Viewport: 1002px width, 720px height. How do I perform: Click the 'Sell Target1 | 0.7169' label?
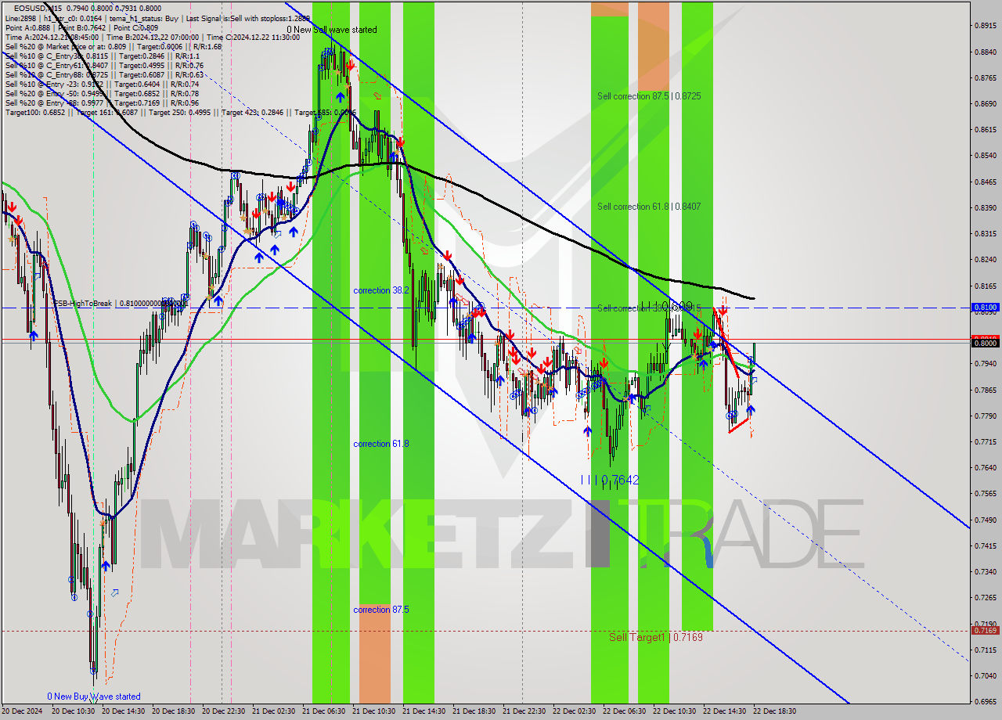coord(656,638)
